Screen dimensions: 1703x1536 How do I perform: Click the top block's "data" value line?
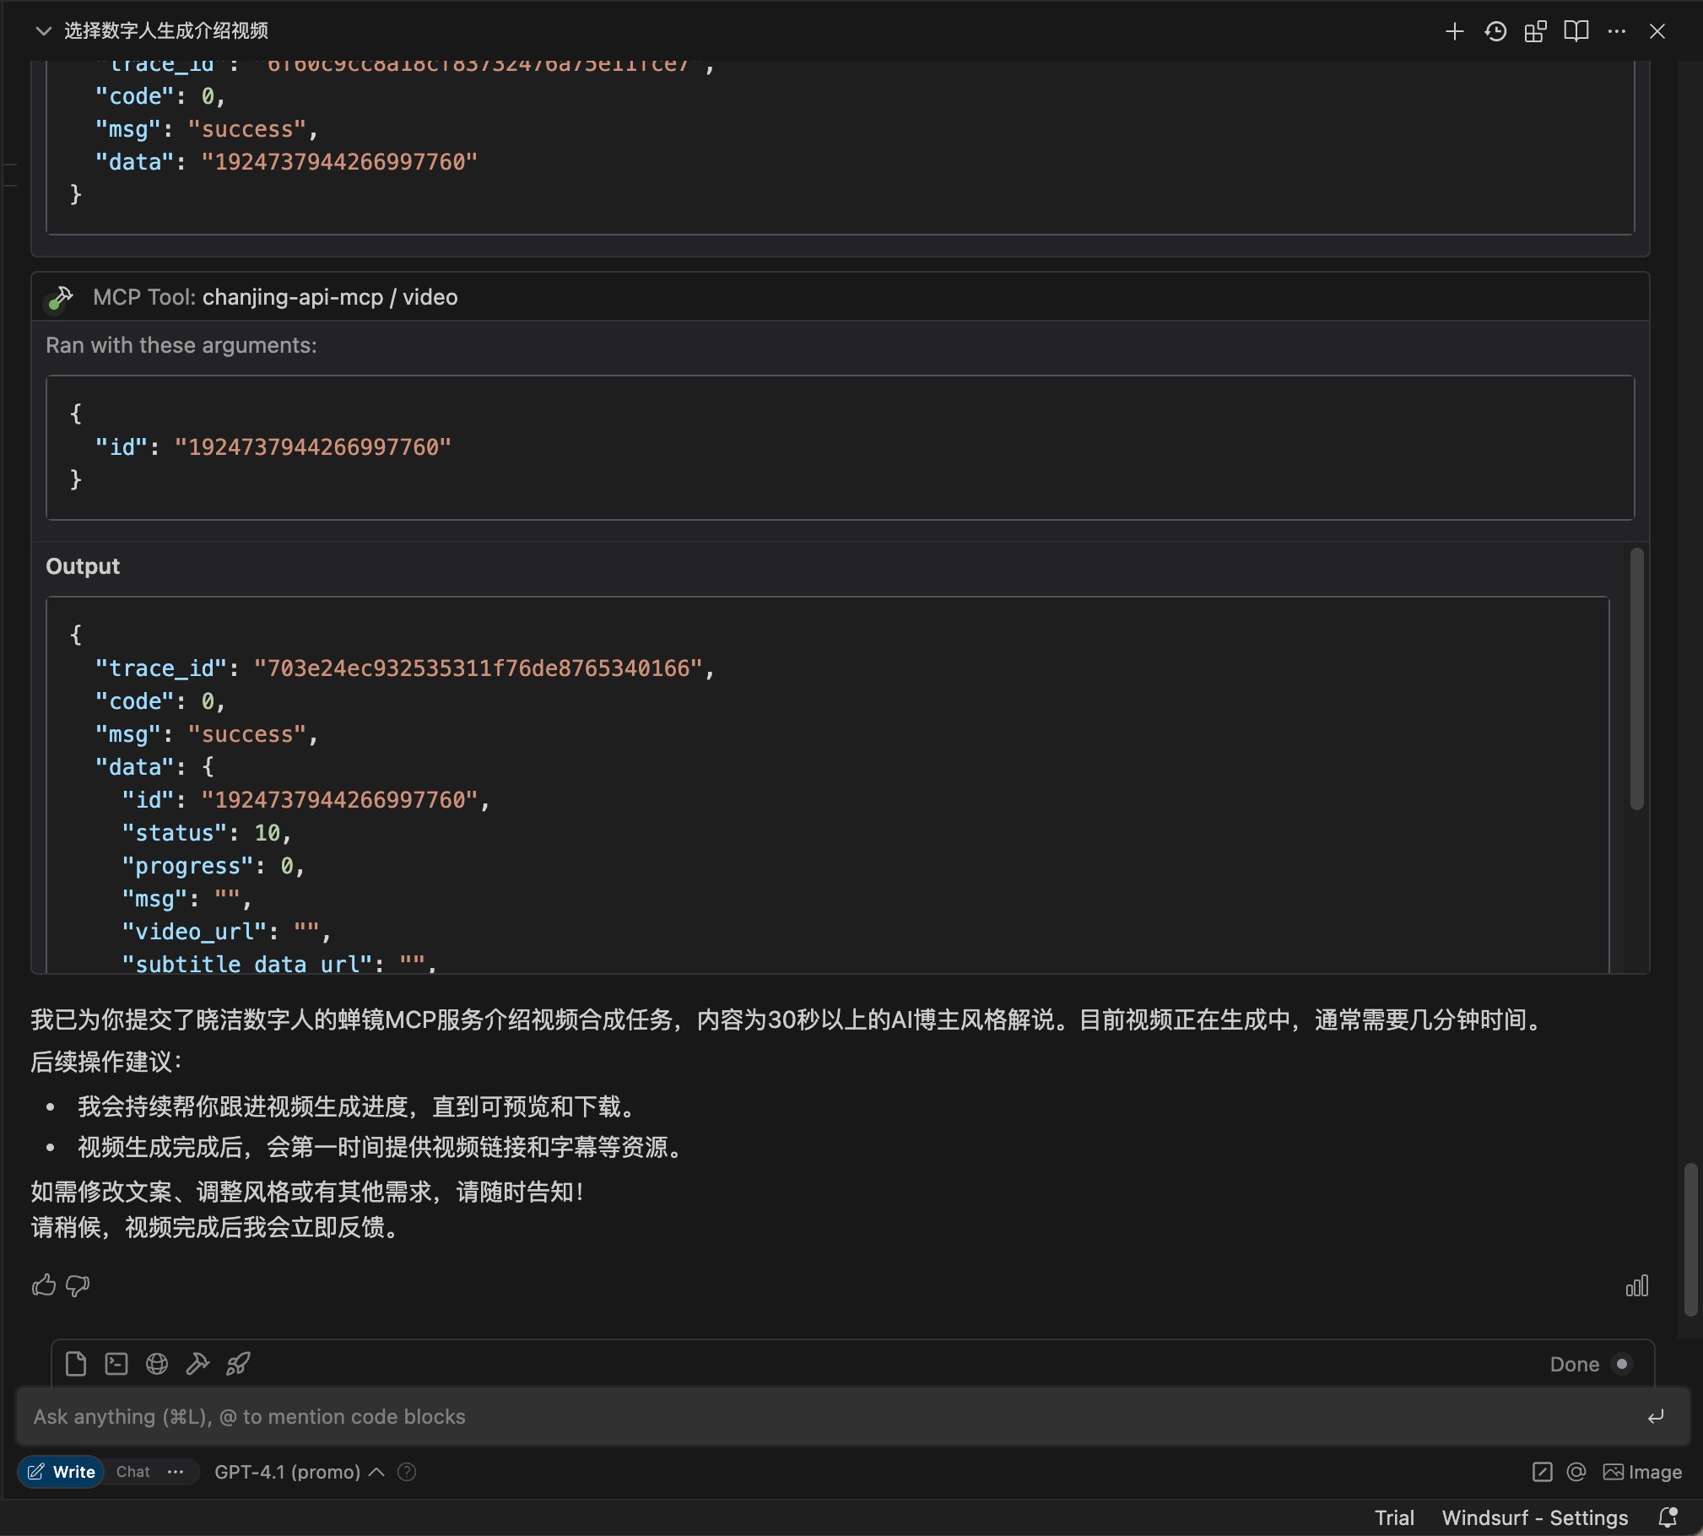tap(286, 162)
